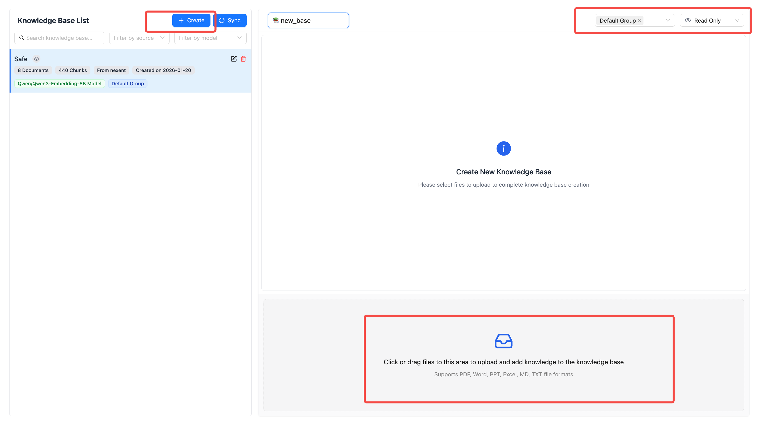
Task: Click the edit pencil icon on Safe
Action: coord(234,59)
